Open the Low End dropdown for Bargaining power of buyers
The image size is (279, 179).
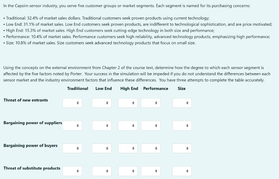pos(102,148)
